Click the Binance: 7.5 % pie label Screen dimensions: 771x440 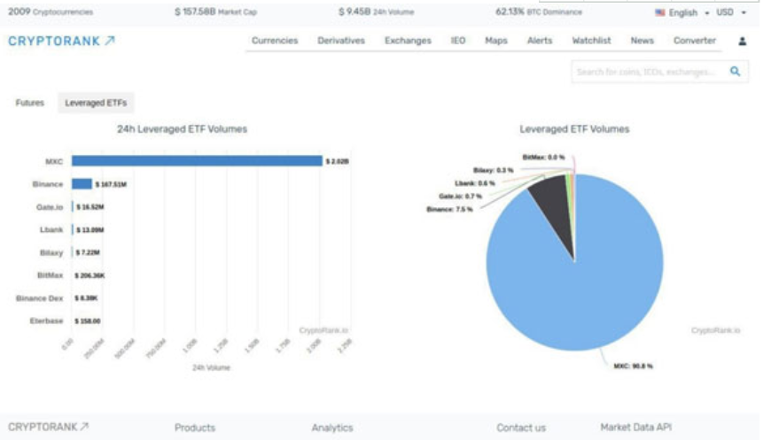point(449,209)
